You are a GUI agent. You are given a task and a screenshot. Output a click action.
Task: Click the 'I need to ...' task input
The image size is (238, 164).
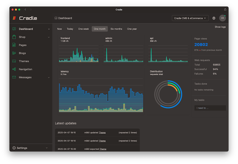pyautogui.click(x=210, y=108)
